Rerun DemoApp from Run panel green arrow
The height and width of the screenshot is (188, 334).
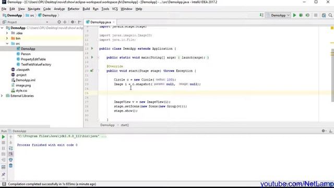[x=4, y=137]
